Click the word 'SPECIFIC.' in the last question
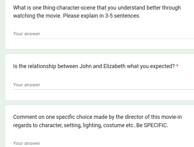Screen dimensions: 194x147 pos(156,125)
